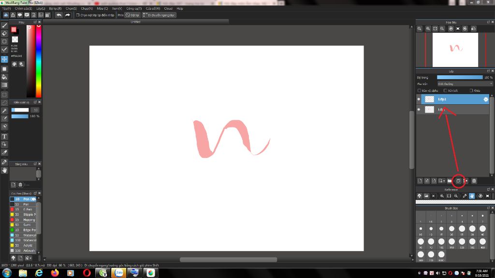
Task: Open the color palette icon in Màu panel
Action: pyautogui.click(x=15, y=64)
